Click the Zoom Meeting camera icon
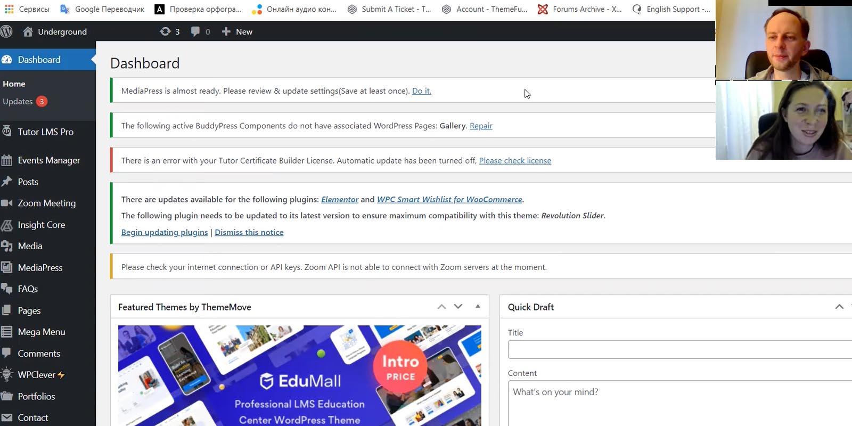852x426 pixels. [x=7, y=203]
